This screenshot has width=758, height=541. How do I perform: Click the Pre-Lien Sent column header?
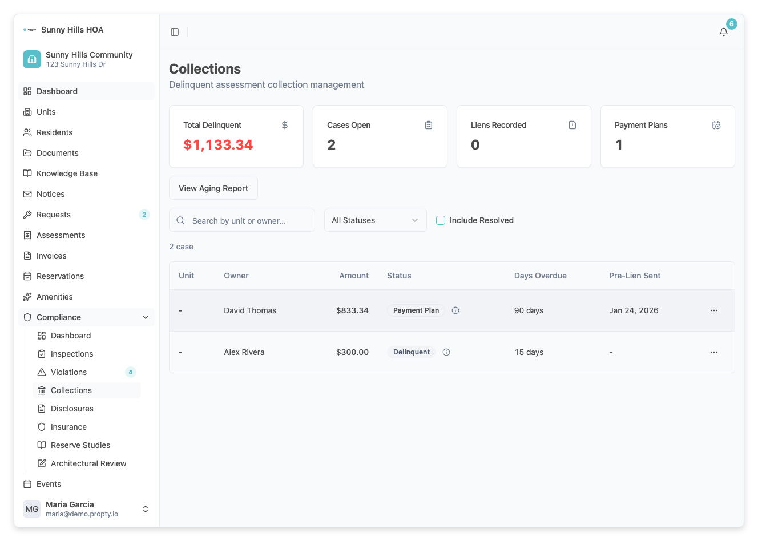tap(635, 276)
